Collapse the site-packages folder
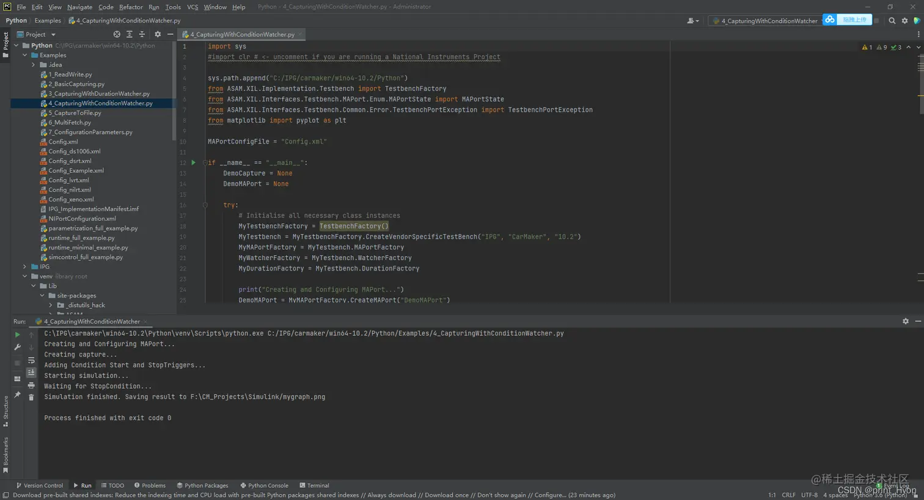Screen dimensions: 924x500 click(x=42, y=295)
